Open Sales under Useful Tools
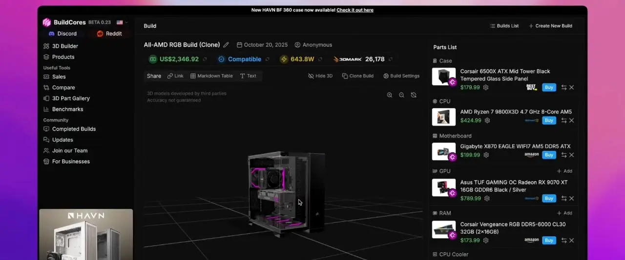The height and width of the screenshot is (260, 625). (54, 77)
